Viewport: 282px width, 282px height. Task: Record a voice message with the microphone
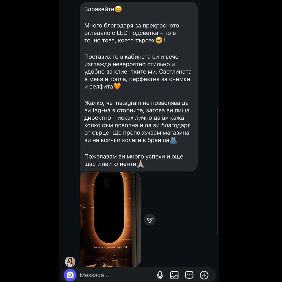click(160, 275)
